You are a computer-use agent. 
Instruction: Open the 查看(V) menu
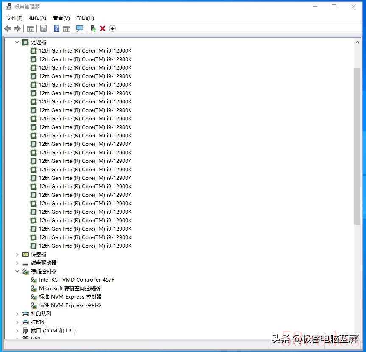click(x=61, y=18)
